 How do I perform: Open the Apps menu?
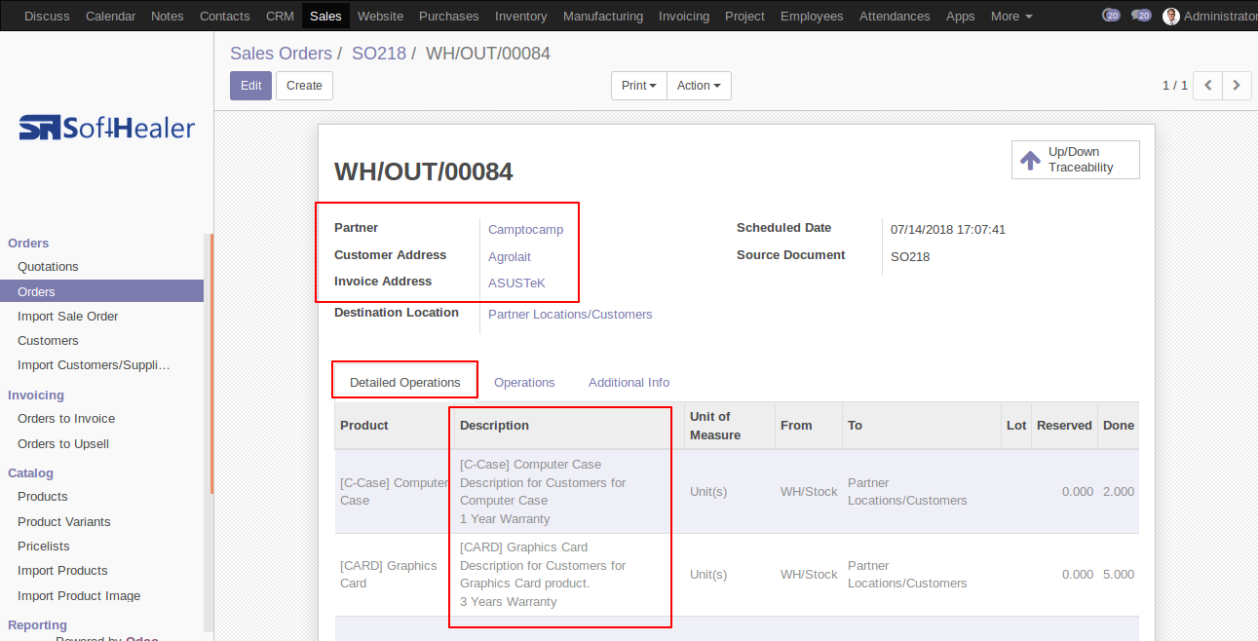[x=961, y=16]
